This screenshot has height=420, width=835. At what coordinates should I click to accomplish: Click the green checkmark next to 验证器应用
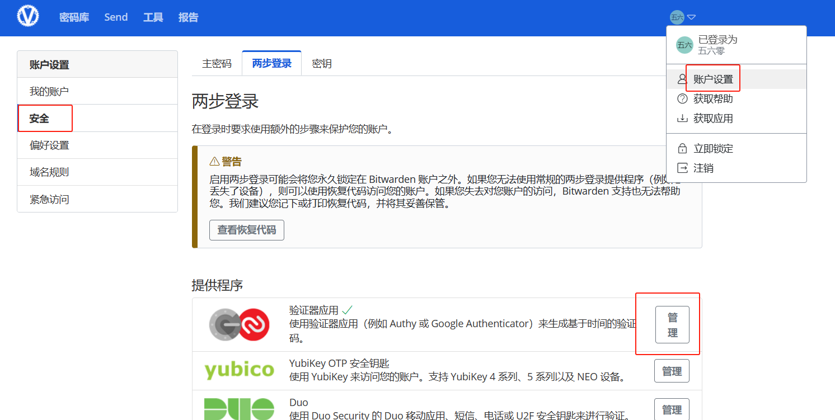tap(347, 310)
